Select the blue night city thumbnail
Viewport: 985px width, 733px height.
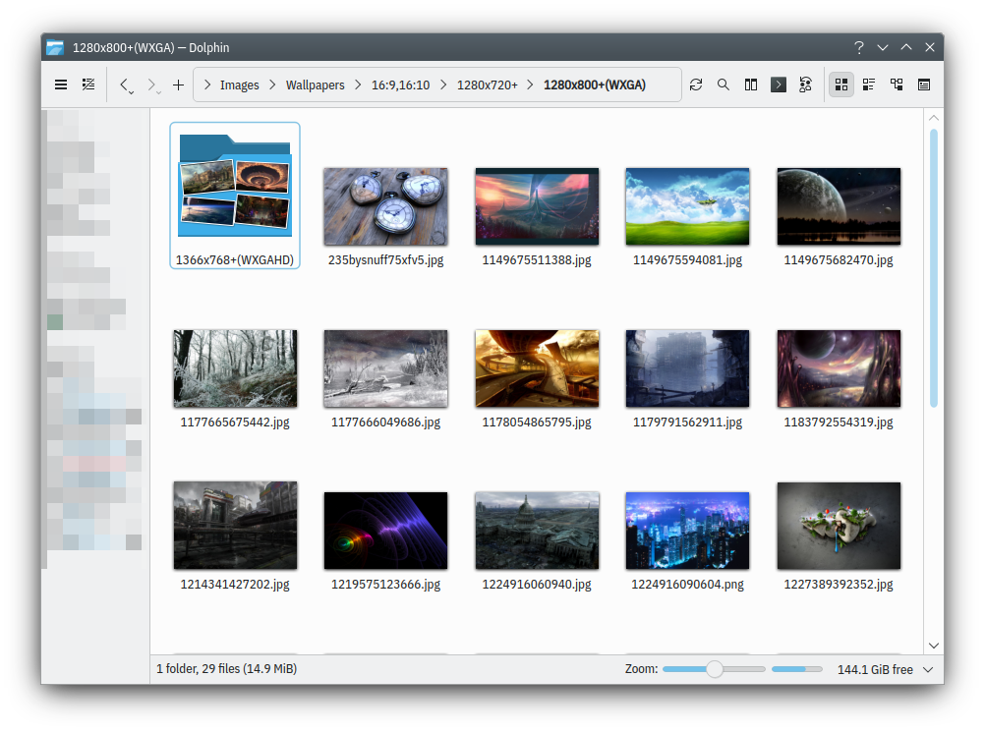click(x=687, y=531)
